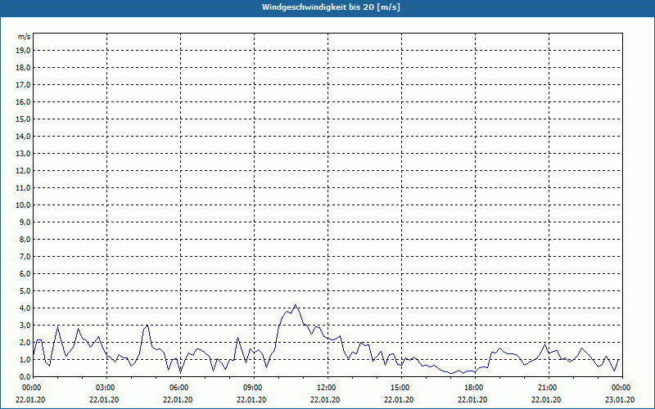Viewport: 655px width, 409px height.
Task: Select the '4,0' y-axis value
Action: [25, 308]
